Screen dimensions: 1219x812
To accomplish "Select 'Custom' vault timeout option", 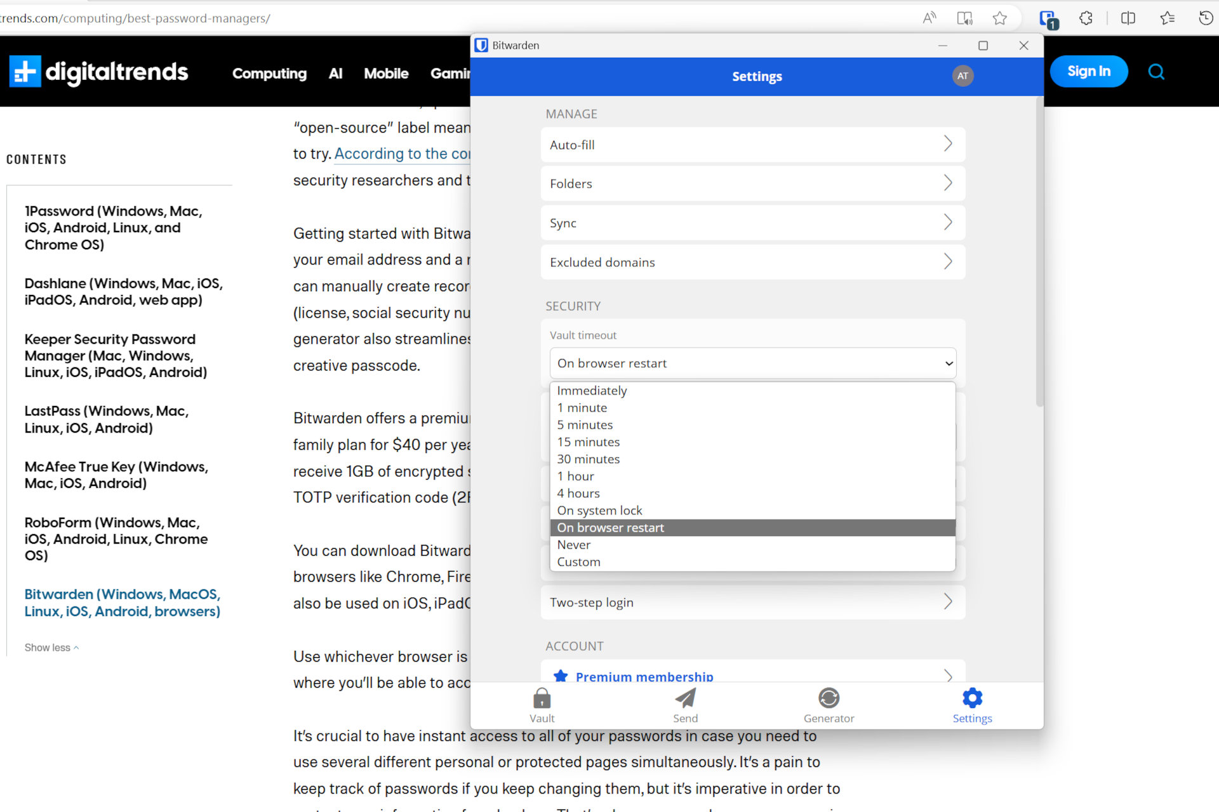I will (x=578, y=562).
